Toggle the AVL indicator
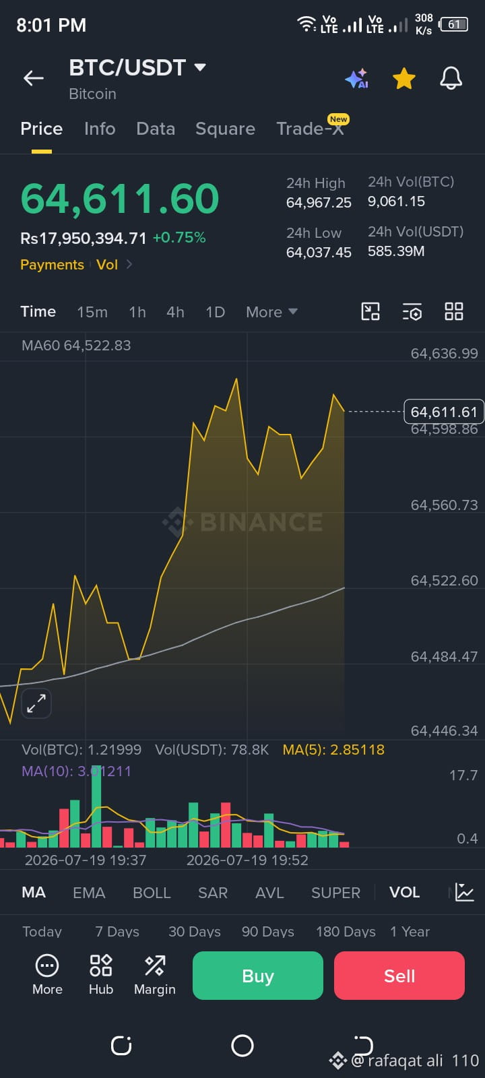This screenshot has width=485, height=1078. [x=269, y=893]
